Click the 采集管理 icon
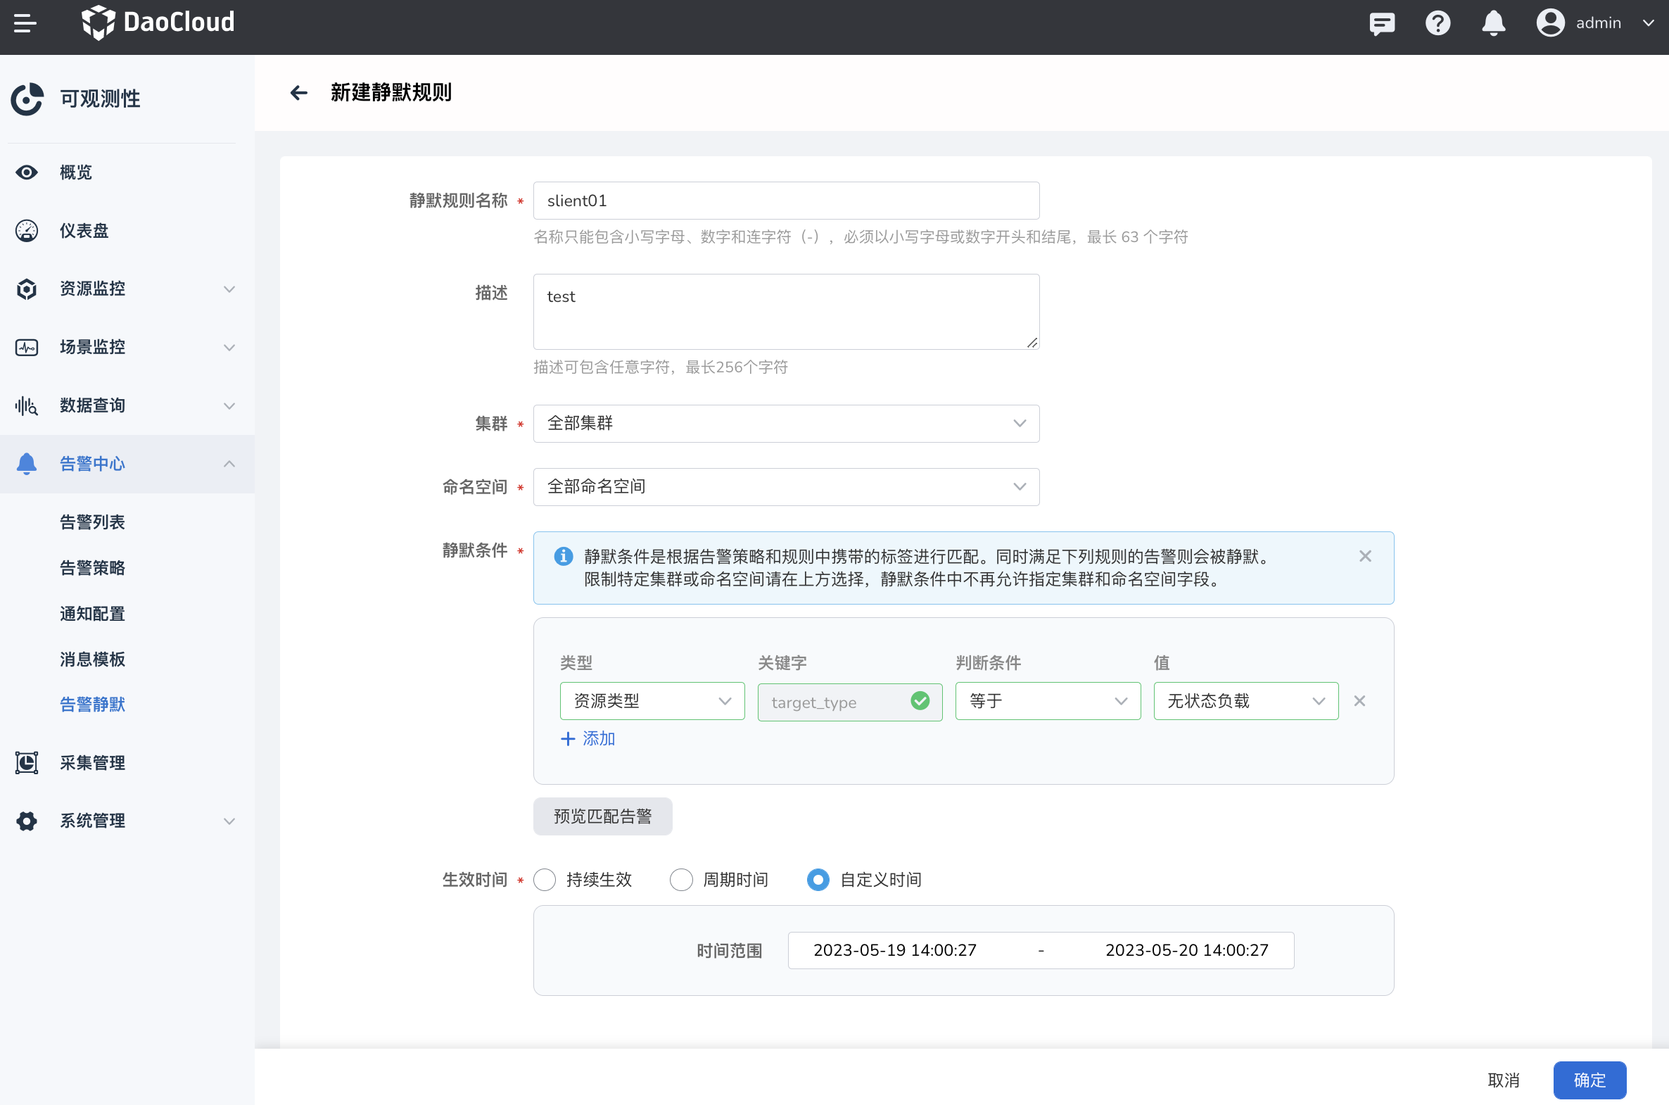This screenshot has height=1105, width=1669. tap(27, 762)
